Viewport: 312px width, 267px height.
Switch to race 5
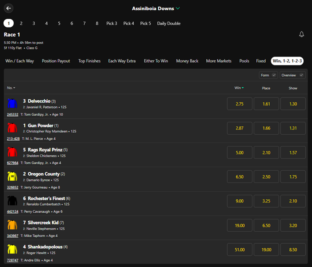[59, 23]
